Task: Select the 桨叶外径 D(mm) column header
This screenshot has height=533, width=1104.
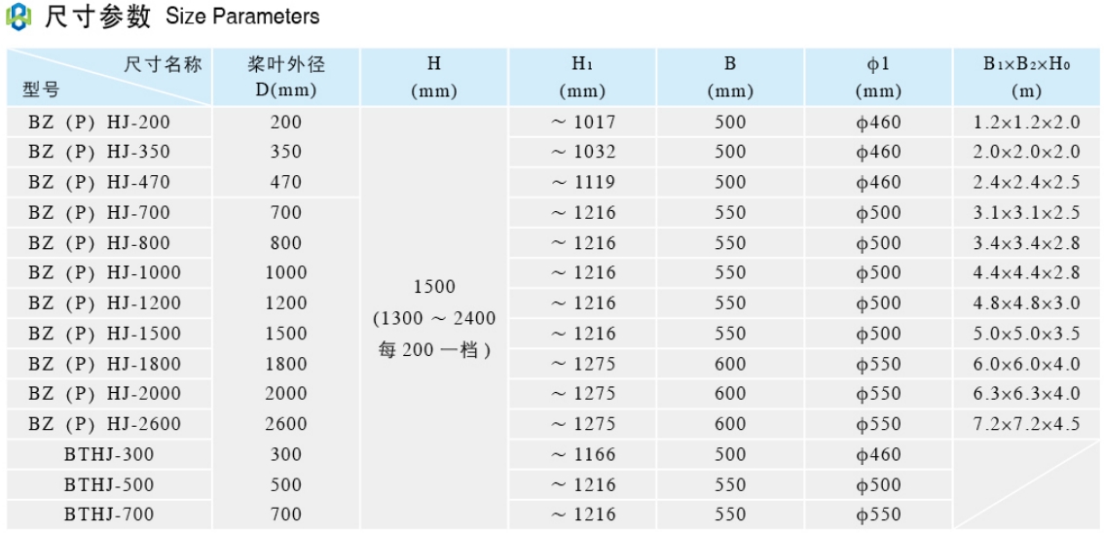Action: (285, 78)
